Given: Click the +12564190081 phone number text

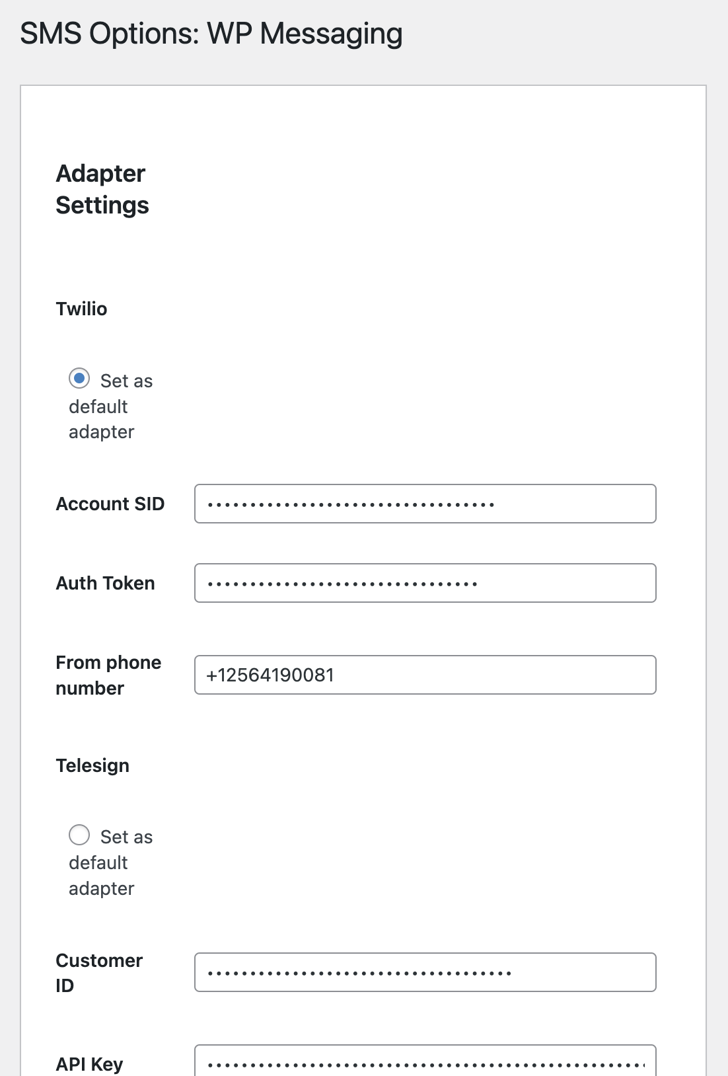Looking at the screenshot, I should pyautogui.click(x=271, y=675).
